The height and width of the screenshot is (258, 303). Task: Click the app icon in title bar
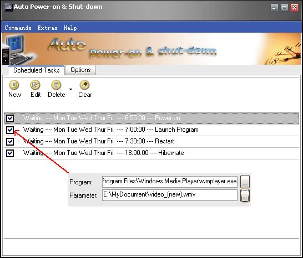8,7
